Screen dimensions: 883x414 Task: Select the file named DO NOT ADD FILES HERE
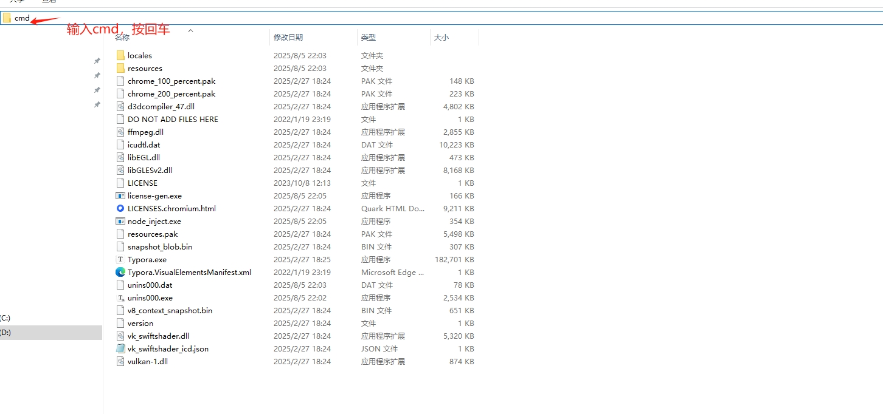pos(173,120)
